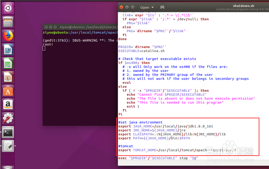Launch Firefox from the dock
269x169 pixels.
pyautogui.click(x=8, y=35)
